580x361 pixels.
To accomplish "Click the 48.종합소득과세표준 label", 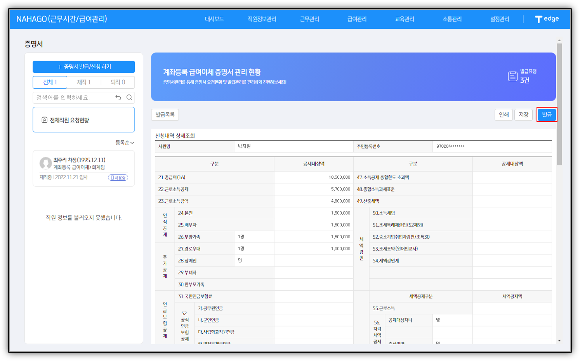I will 375,189.
